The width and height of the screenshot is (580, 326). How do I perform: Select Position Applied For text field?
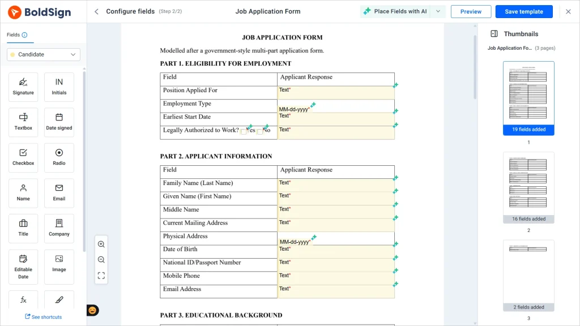[x=336, y=93]
